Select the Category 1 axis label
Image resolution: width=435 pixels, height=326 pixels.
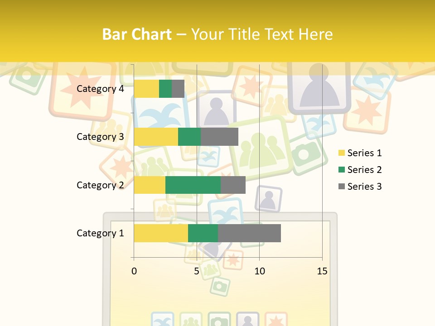(100, 233)
